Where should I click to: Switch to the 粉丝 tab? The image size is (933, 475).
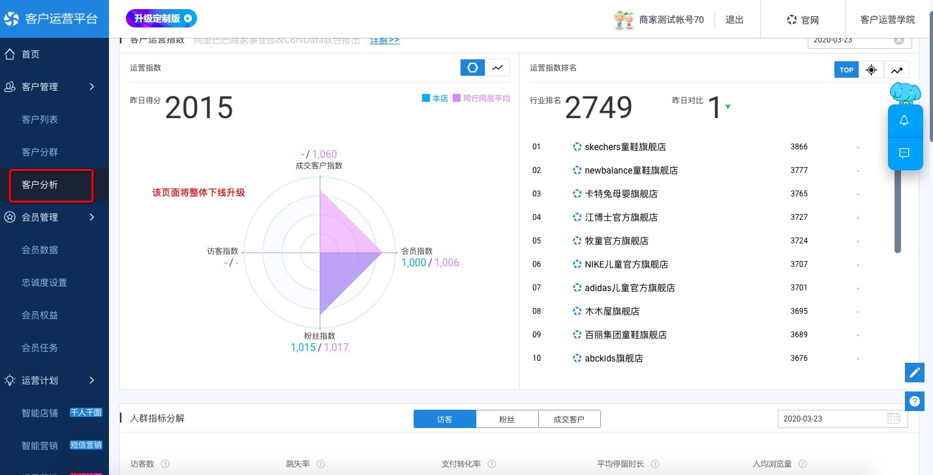pos(507,419)
